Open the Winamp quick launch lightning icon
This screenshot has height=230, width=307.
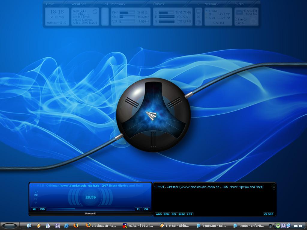pyautogui.click(x=39, y=226)
